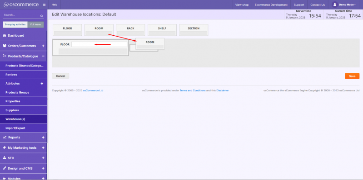This screenshot has height=180, width=363.
Task: Expand My Marketing tools section
Action: coord(43,148)
